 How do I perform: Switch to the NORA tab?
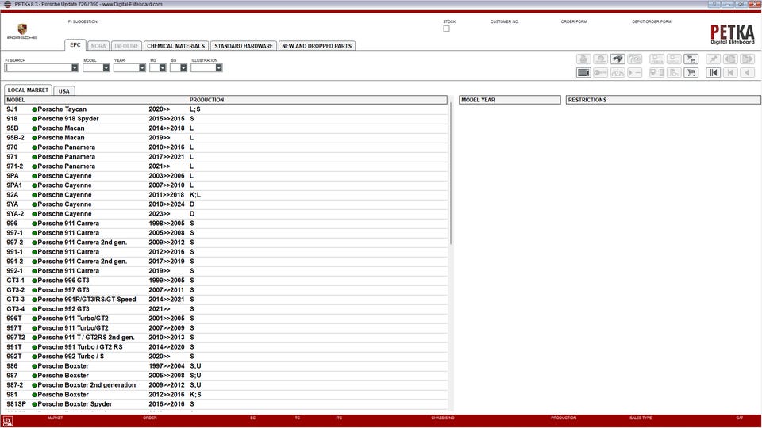pos(98,46)
